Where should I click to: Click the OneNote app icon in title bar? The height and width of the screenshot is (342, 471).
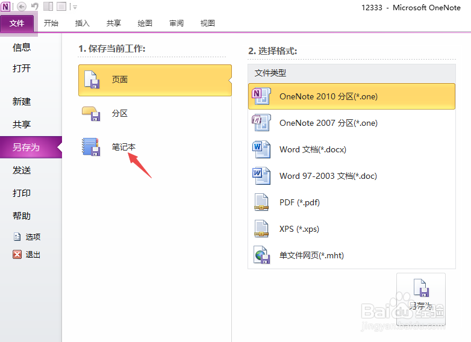[x=5, y=6]
